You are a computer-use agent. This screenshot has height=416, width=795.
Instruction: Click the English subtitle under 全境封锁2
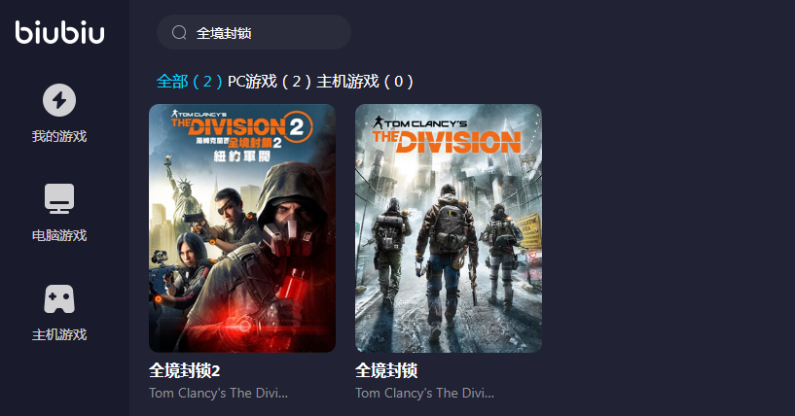pos(219,394)
